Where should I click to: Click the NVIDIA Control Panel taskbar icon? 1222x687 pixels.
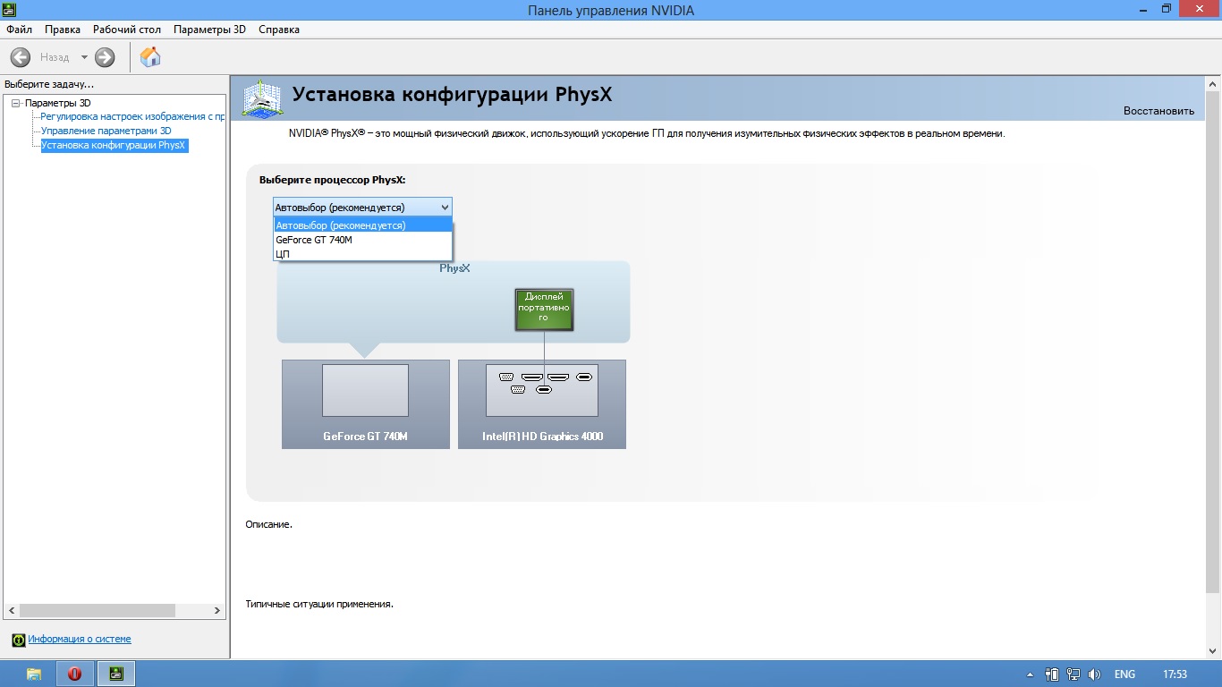115,674
